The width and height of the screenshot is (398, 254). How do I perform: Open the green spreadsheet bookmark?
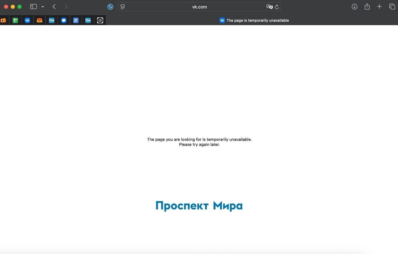click(15, 20)
